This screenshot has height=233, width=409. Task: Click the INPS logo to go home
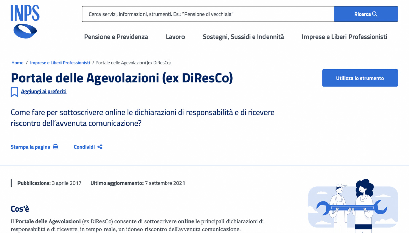[25, 22]
